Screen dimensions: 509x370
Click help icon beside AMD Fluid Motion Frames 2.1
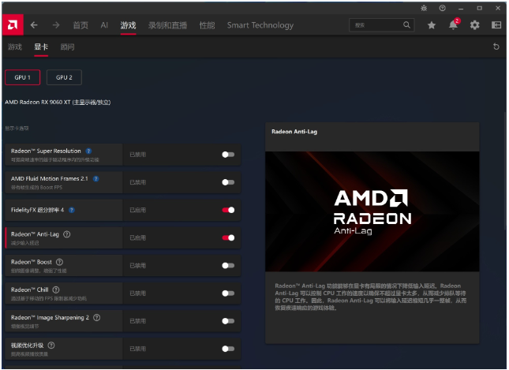pyautogui.click(x=95, y=178)
